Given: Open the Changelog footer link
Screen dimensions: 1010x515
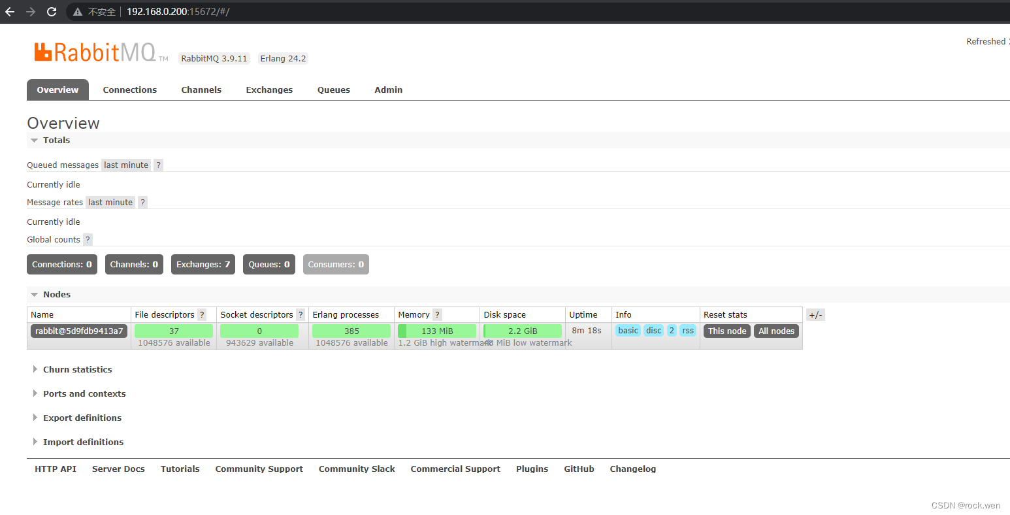Looking at the screenshot, I should point(633,469).
